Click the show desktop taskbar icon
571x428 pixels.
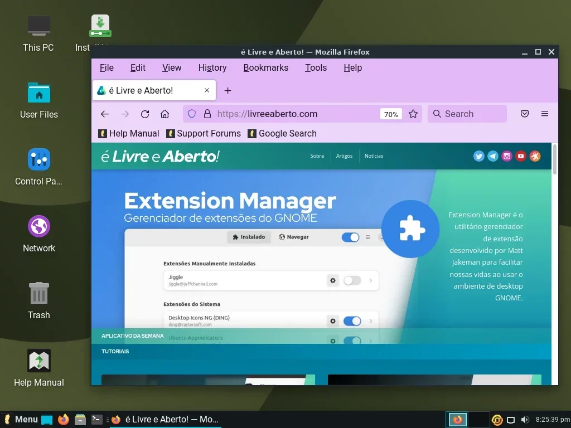(x=47, y=420)
